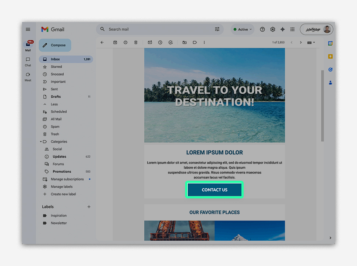Expand the Active status dropdown
Image resolution: width=357 pixels, height=266 pixels.
(243, 29)
